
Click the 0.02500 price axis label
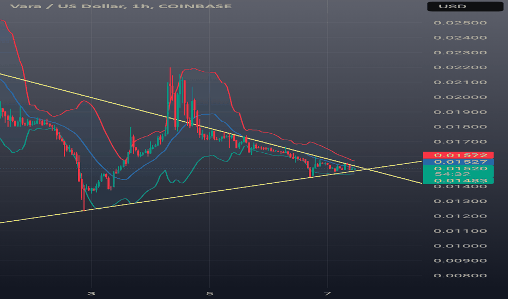tap(460, 23)
